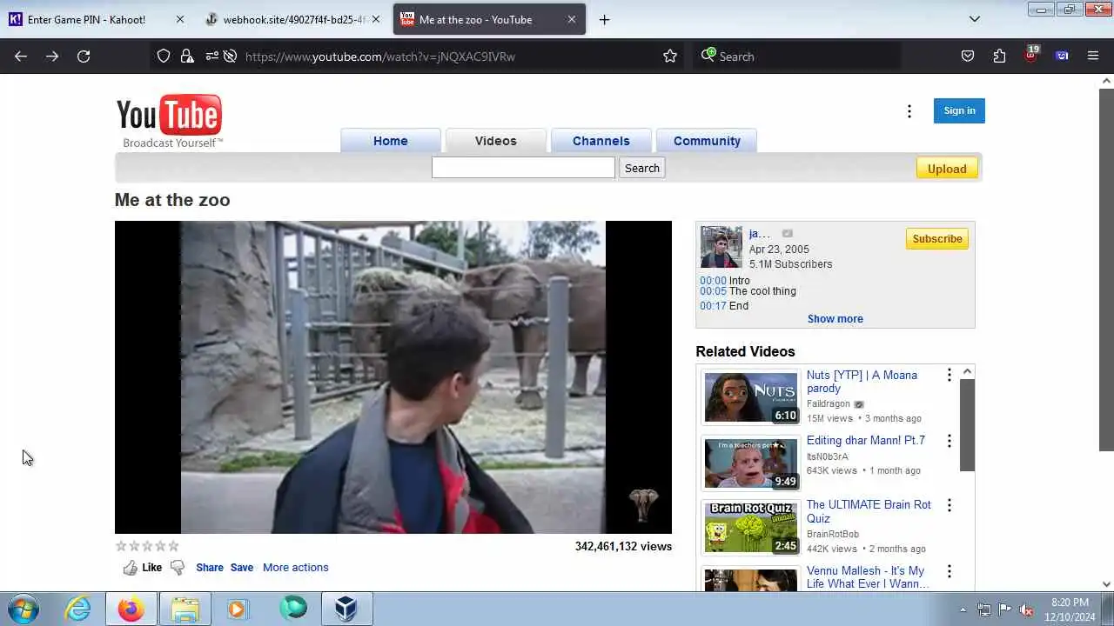Close the Kahoot tab
1114x626 pixels.
[x=180, y=19]
